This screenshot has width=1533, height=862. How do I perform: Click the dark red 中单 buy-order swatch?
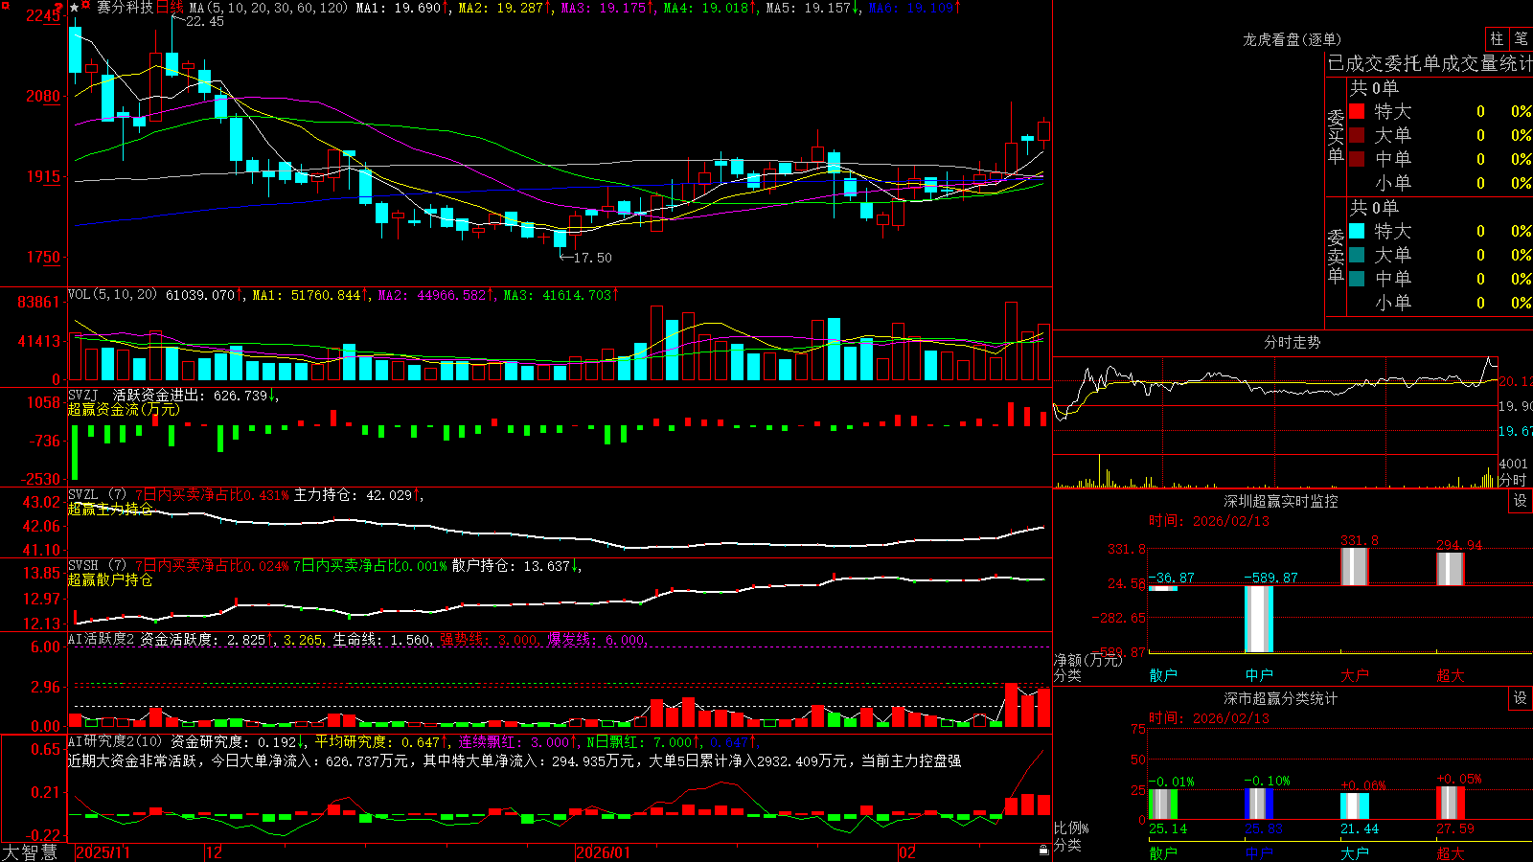(1357, 159)
